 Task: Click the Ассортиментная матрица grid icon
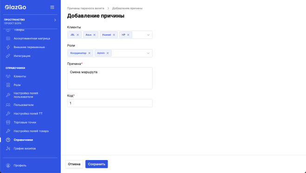pos(8,38)
